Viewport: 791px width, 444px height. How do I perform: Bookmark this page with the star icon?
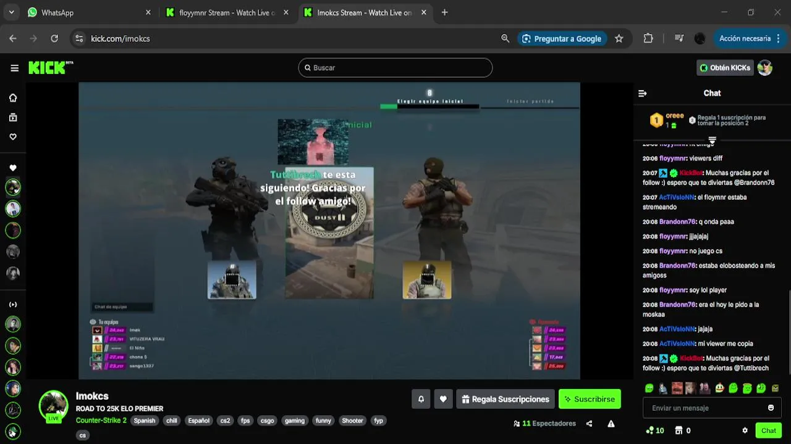(x=619, y=38)
